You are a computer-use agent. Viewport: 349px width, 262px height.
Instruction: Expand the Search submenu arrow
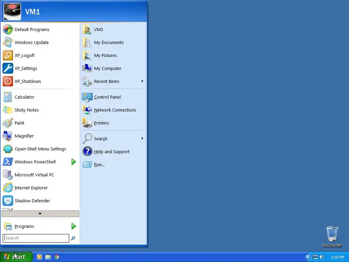(142, 139)
